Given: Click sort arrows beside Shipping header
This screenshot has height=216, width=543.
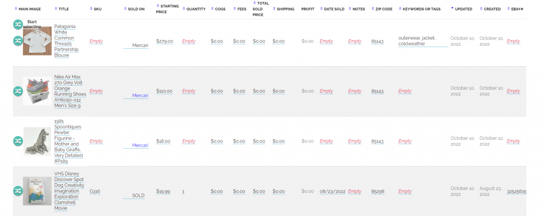Looking at the screenshot, I should (x=274, y=9).
